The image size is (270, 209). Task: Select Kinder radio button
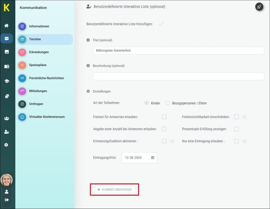pos(146,103)
